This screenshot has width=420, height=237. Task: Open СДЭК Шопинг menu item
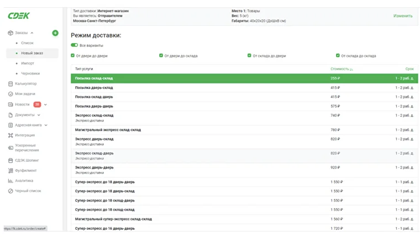point(27,160)
